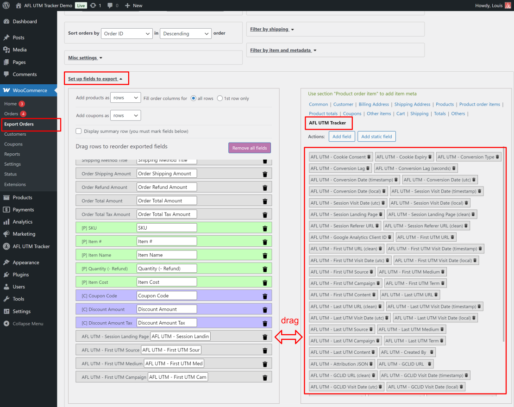Click inside the Item Name text field
Screen dimensions: 514x407
coord(167,255)
